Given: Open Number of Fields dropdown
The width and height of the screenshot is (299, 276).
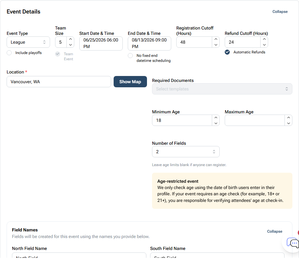Looking at the screenshot, I should pos(186,152).
